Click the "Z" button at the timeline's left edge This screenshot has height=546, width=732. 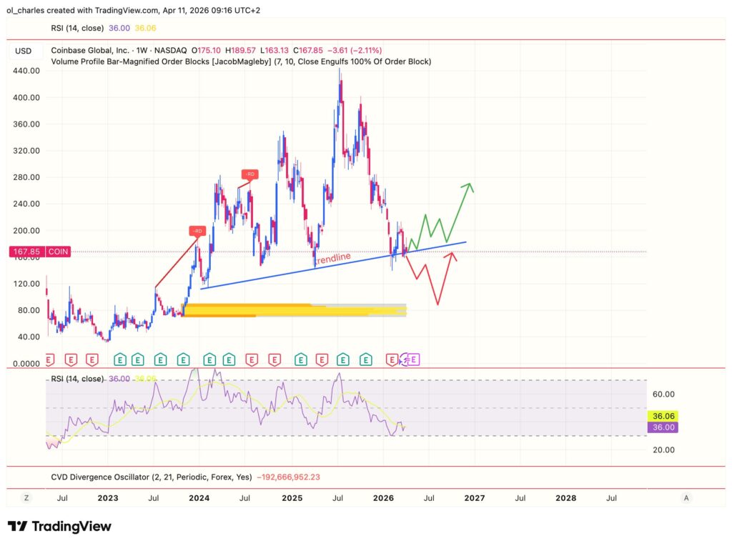pyautogui.click(x=26, y=497)
